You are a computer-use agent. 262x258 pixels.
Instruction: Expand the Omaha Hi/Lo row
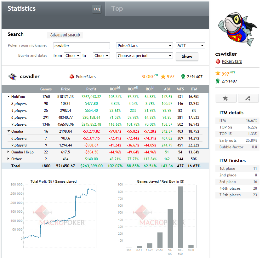click(9, 152)
